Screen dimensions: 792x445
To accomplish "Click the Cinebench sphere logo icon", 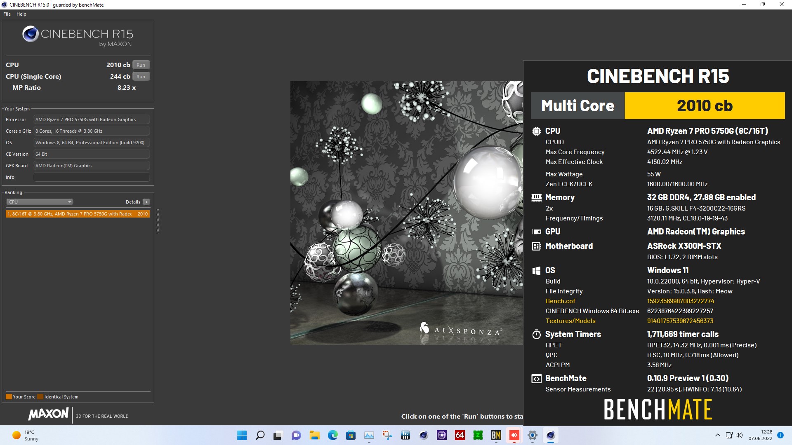I will tap(31, 34).
